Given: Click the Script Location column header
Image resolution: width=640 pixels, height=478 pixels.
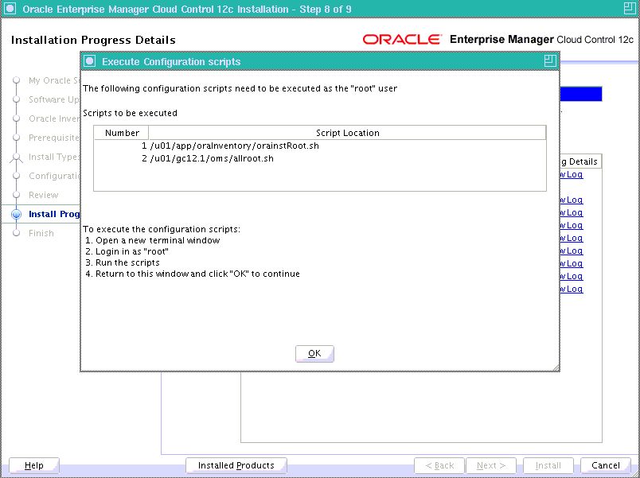Looking at the screenshot, I should [347, 133].
